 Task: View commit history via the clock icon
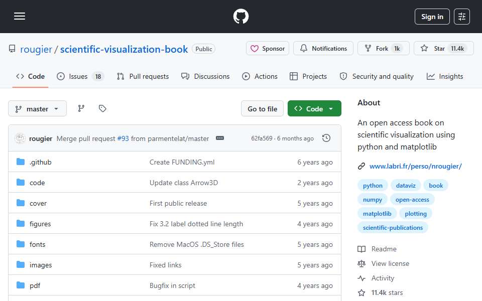point(326,138)
